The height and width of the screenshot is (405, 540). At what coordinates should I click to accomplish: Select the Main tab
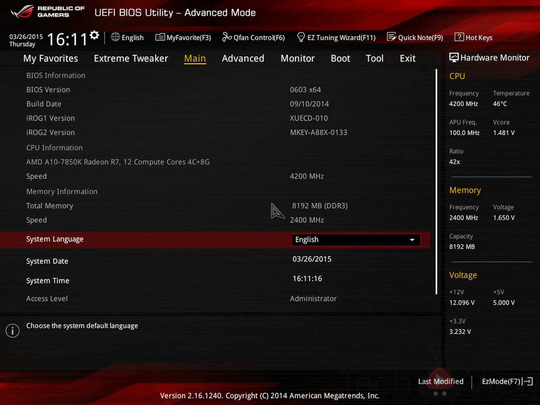click(195, 58)
